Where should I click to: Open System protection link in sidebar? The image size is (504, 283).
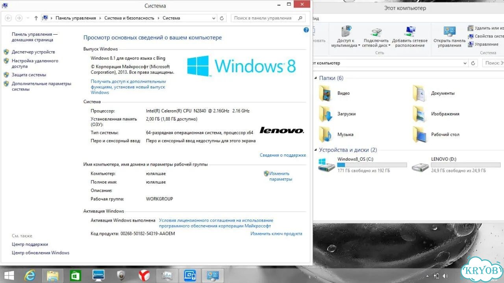29,75
